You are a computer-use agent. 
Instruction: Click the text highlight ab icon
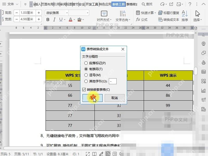[79, 19]
